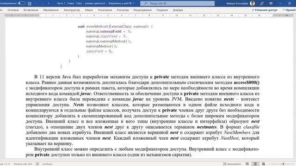This screenshot has width=296, height=166.
Task: Click the italic word 'NestMembers'
Action: coord(237,132)
